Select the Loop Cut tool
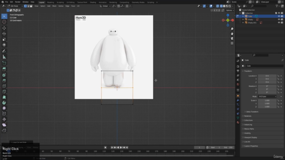Viewport: 285px width, 160px height. [4, 86]
